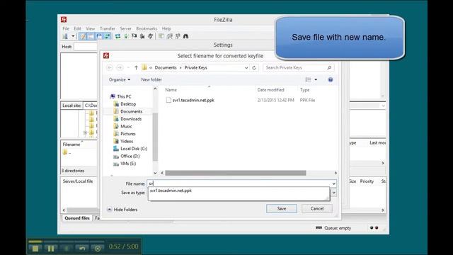Open the View menu
Viewport: 453px width, 255px height.
91,28
